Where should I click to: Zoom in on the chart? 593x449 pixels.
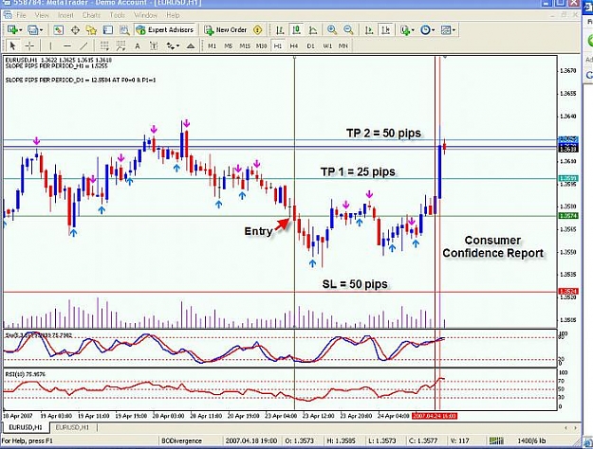click(x=332, y=29)
